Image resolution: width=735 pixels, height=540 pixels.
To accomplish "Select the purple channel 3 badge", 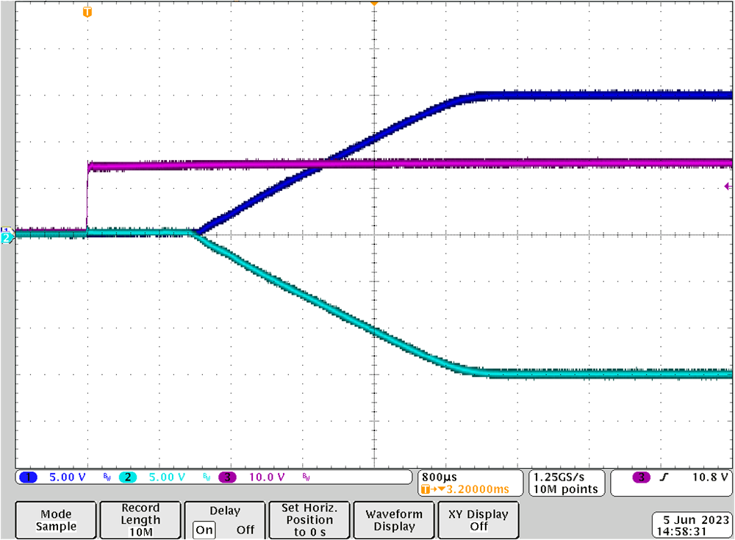I will [227, 478].
